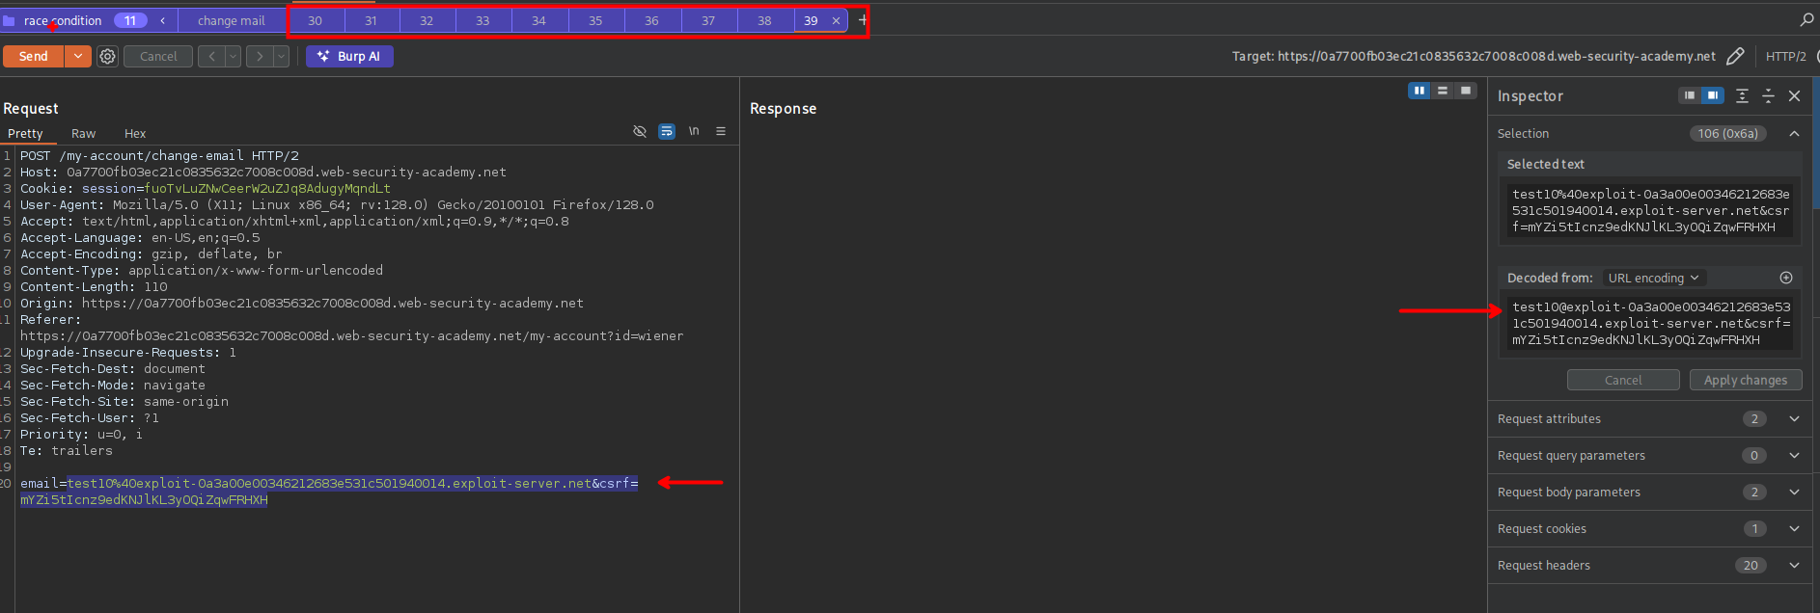The width and height of the screenshot is (1820, 613).
Task: Select Repeater tab 35
Action: tap(595, 20)
